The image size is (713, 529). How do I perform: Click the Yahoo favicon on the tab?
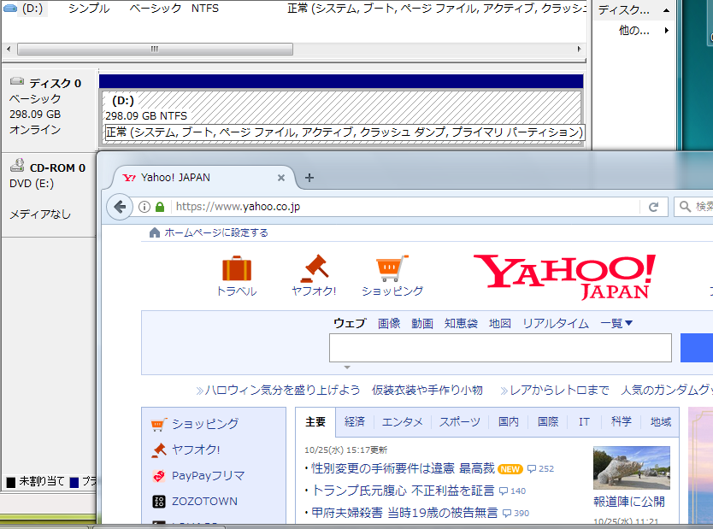129,178
